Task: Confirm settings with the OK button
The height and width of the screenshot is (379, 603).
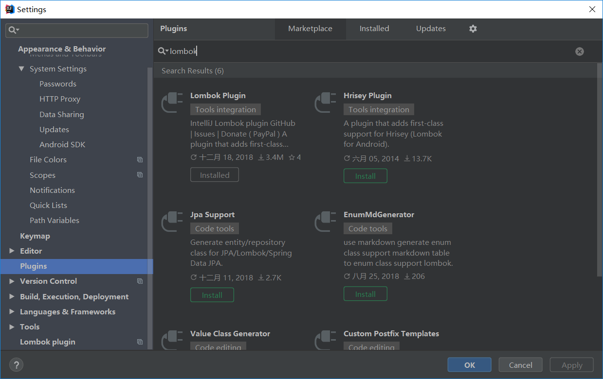Action: (469, 364)
